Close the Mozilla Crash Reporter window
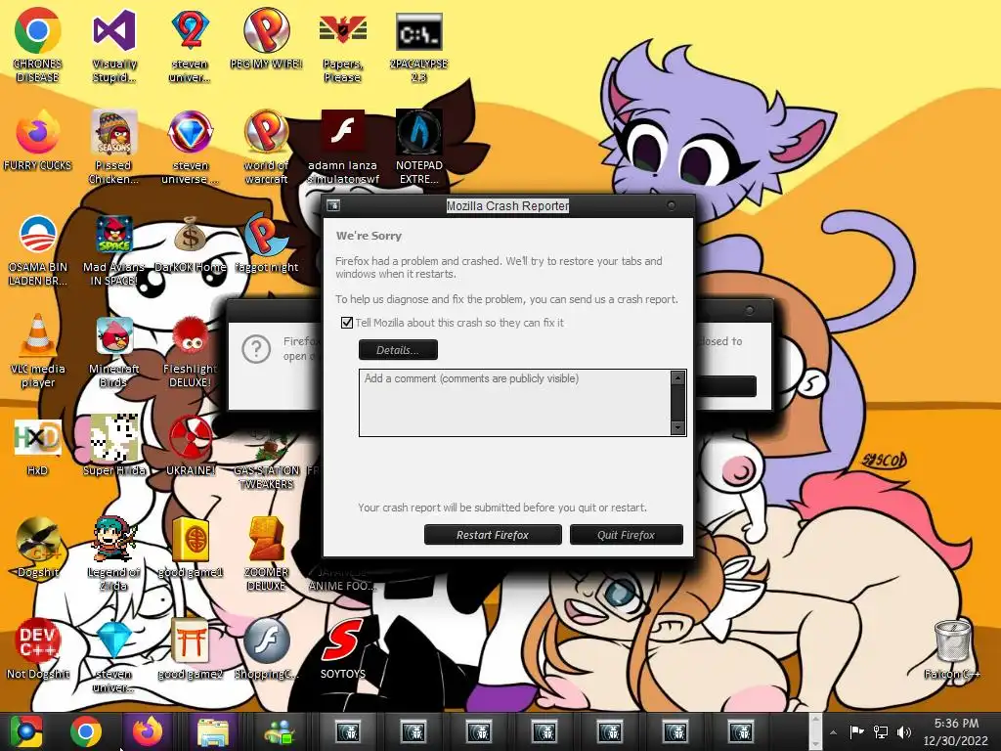Viewport: 1001px width, 751px height. point(671,205)
